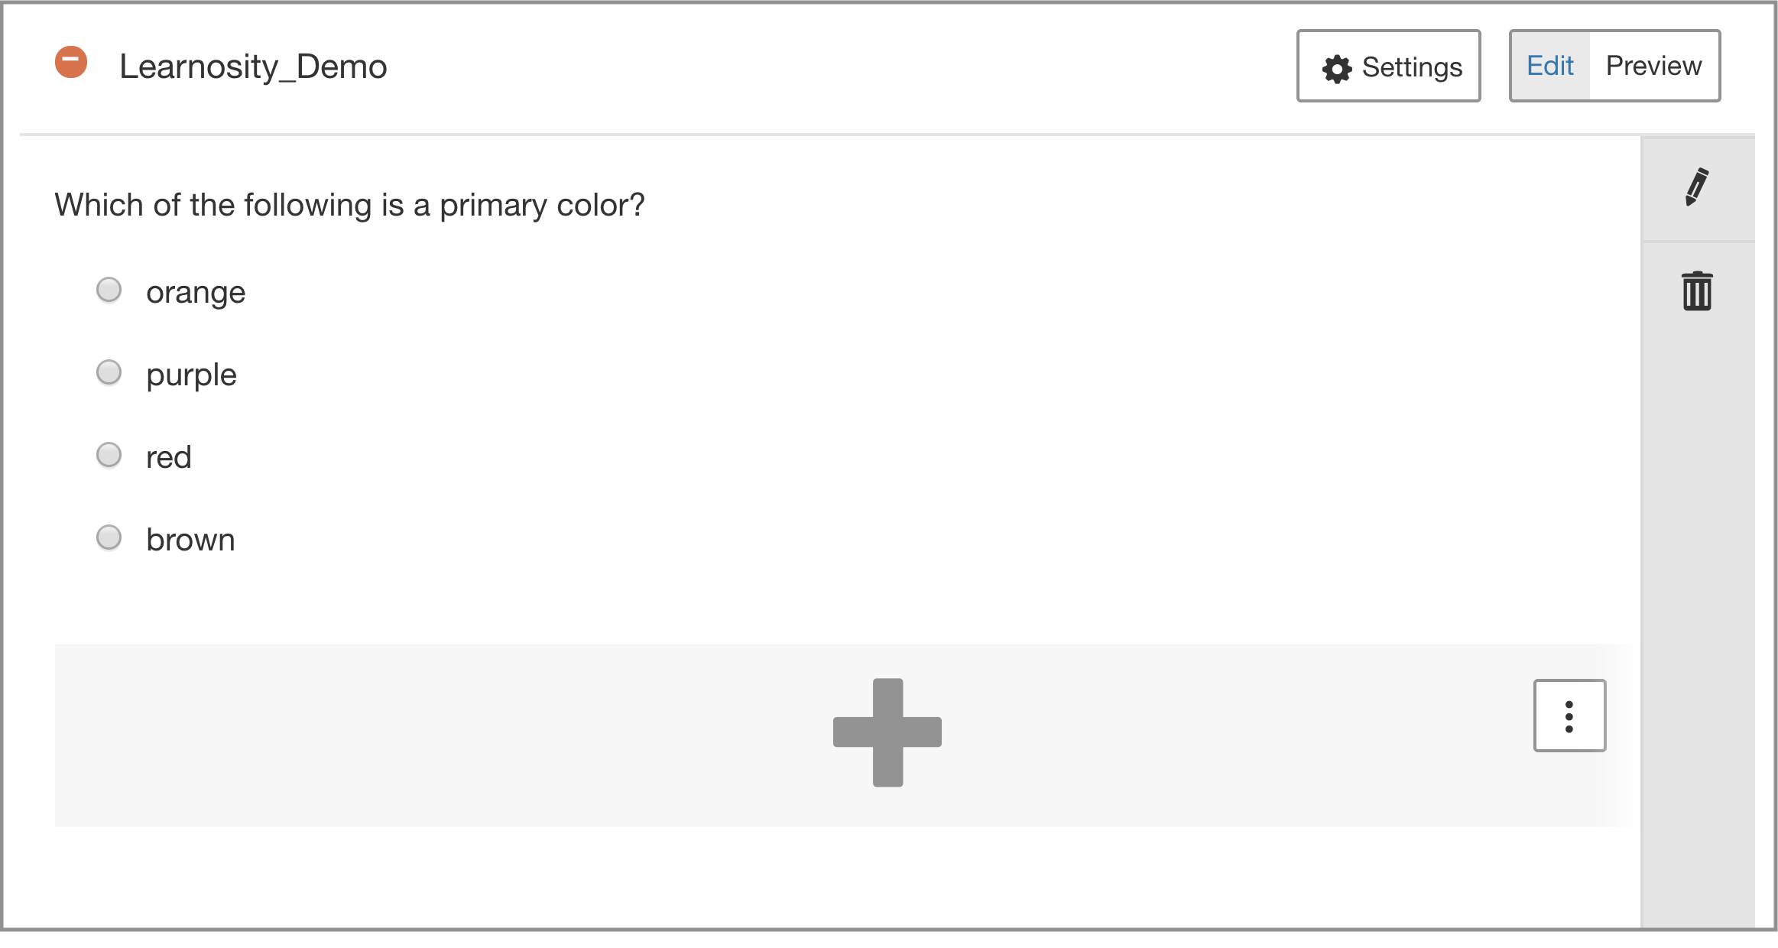The image size is (1778, 948).
Task: Click the pencil edit icon
Action: coord(1697,187)
